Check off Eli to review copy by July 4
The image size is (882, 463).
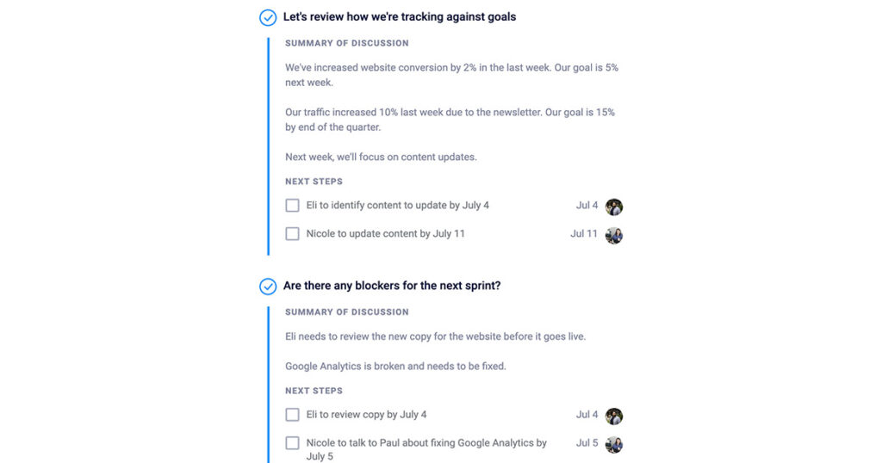point(292,415)
